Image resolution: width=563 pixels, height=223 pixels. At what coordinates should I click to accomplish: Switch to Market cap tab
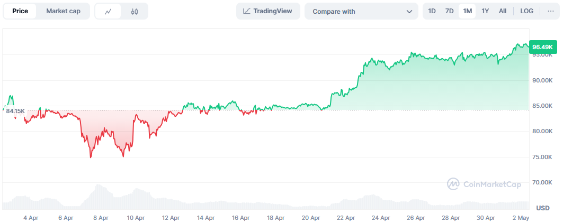coord(64,11)
